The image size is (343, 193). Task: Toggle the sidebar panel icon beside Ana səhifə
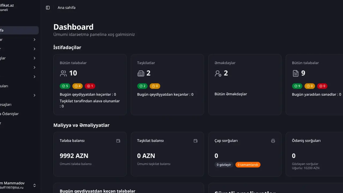48,8
